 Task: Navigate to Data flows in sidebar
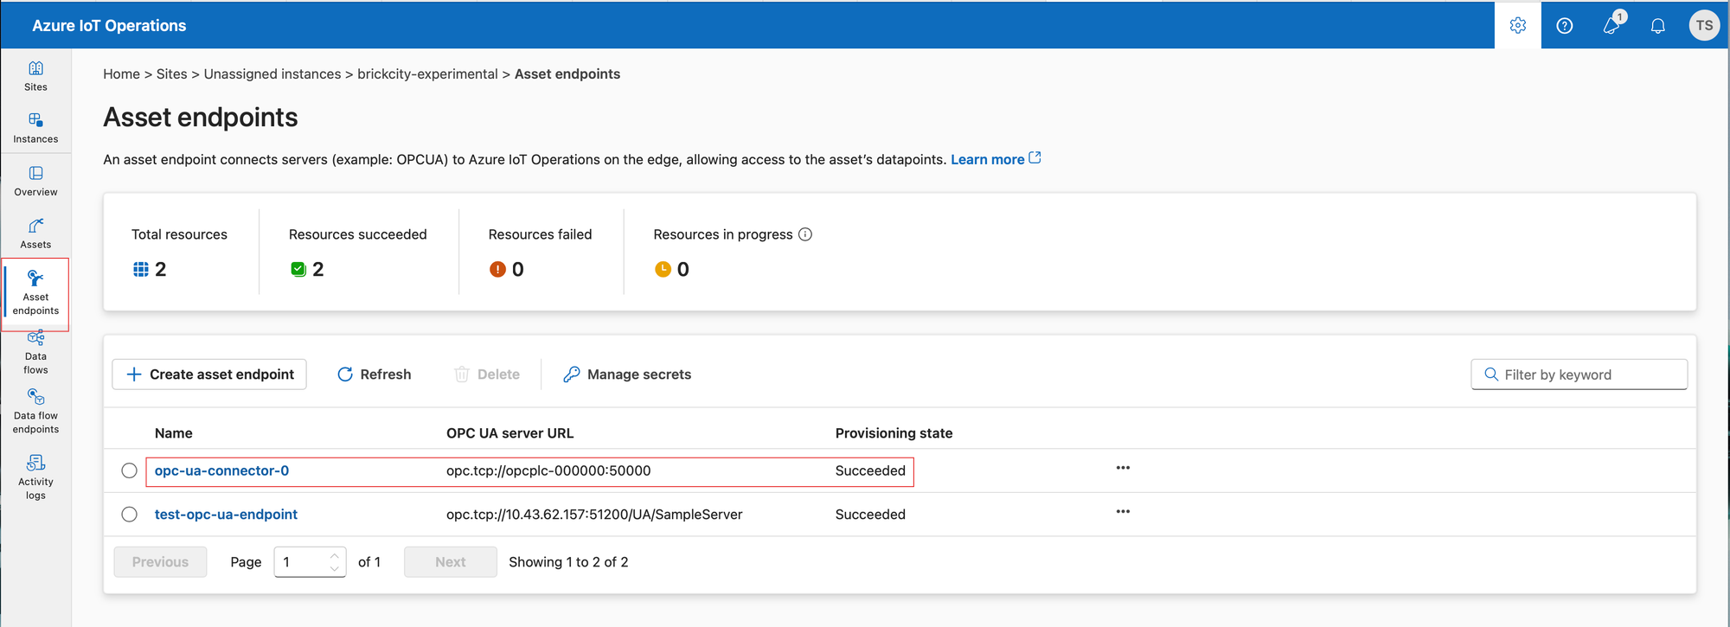pos(35,352)
